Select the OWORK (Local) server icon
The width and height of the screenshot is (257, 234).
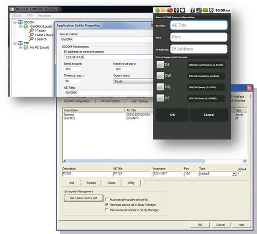coord(26,26)
